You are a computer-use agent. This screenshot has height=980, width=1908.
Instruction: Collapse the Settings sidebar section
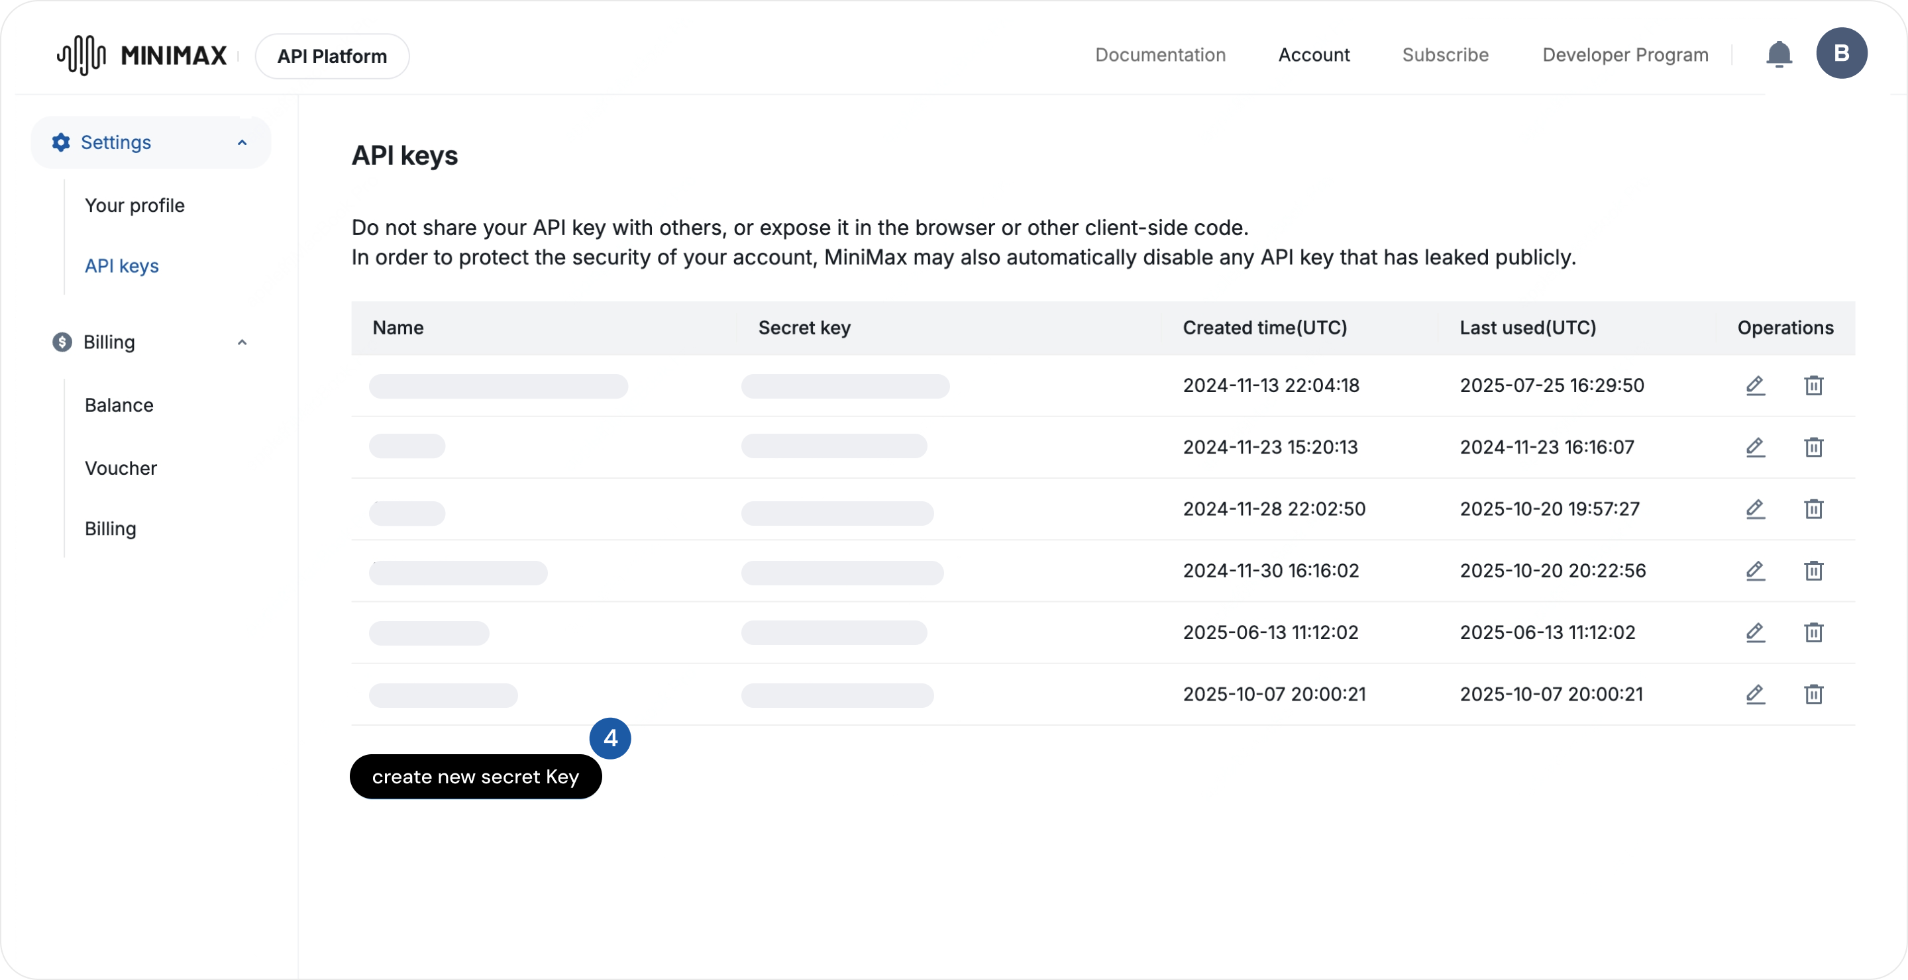(241, 142)
